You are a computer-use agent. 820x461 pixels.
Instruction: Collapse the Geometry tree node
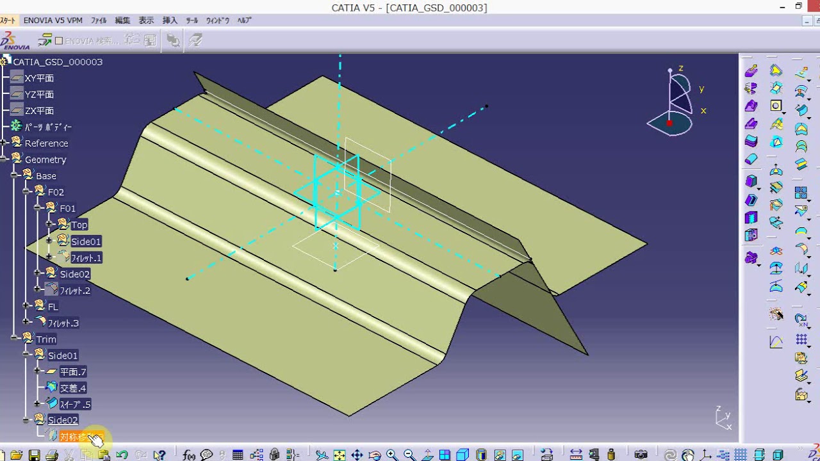click(x=4, y=159)
